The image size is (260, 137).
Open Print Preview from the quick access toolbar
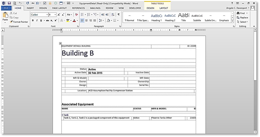pos(15,3)
